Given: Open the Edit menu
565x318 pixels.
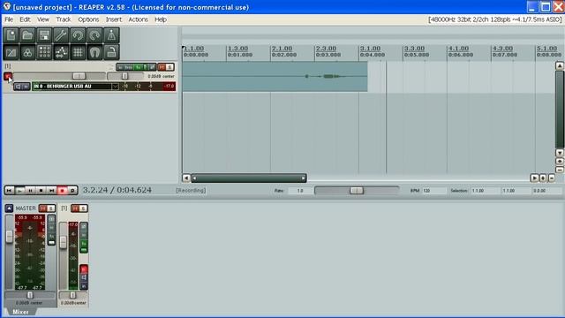Looking at the screenshot, I should (x=25, y=19).
